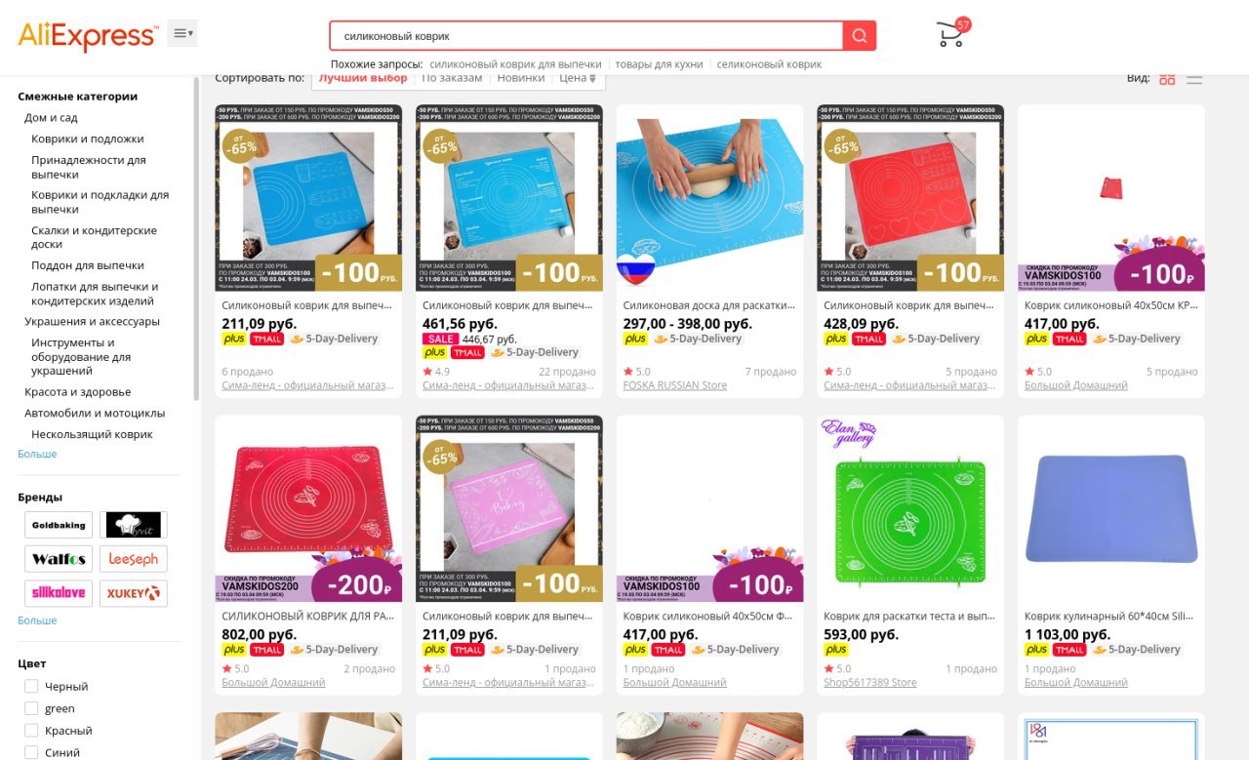Check the Красный color filter

[31, 731]
